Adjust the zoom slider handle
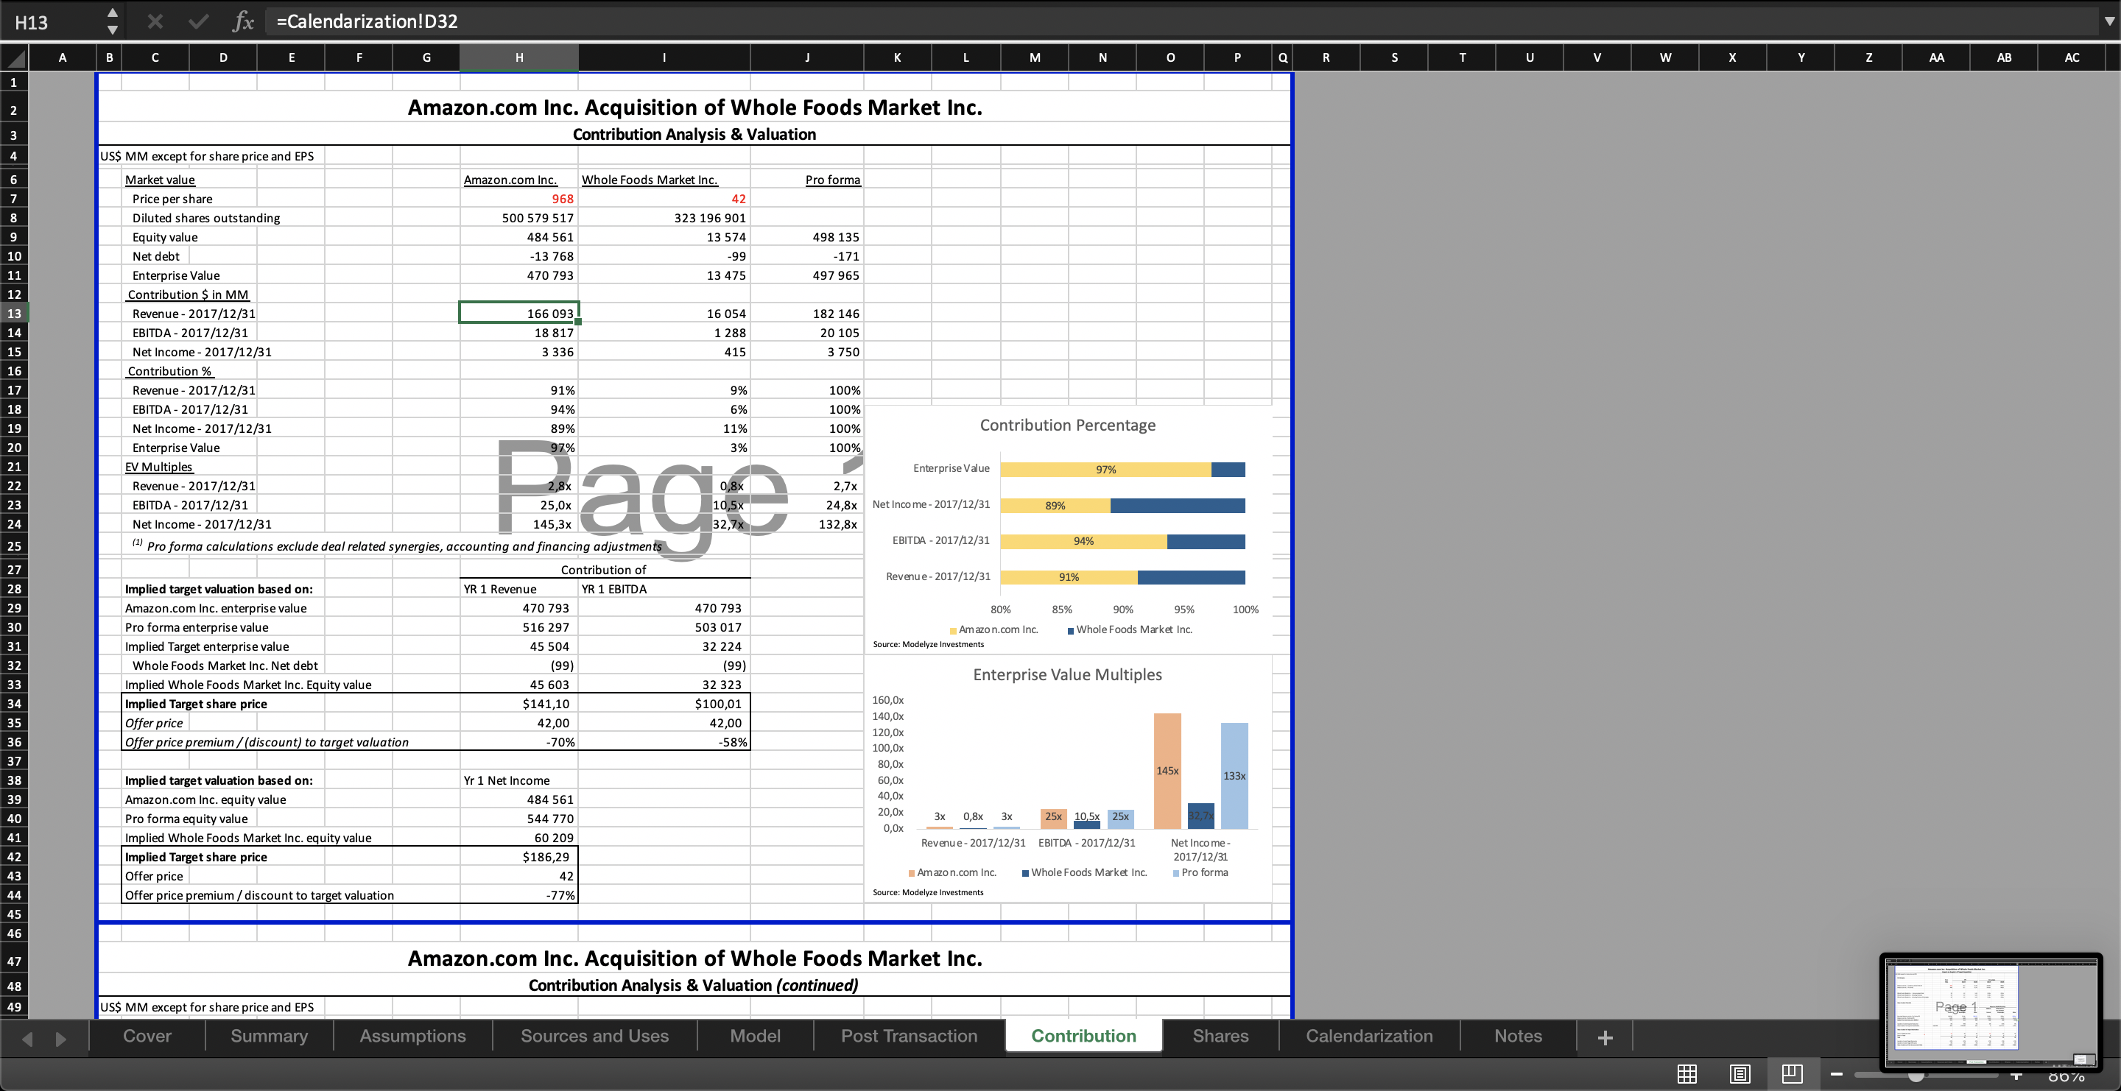The width and height of the screenshot is (2121, 1091). click(1917, 1075)
